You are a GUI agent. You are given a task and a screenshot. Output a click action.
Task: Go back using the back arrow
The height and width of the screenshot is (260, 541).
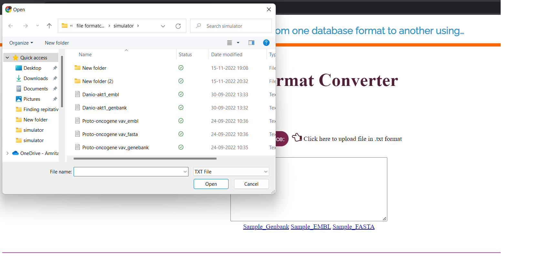pyautogui.click(x=11, y=26)
